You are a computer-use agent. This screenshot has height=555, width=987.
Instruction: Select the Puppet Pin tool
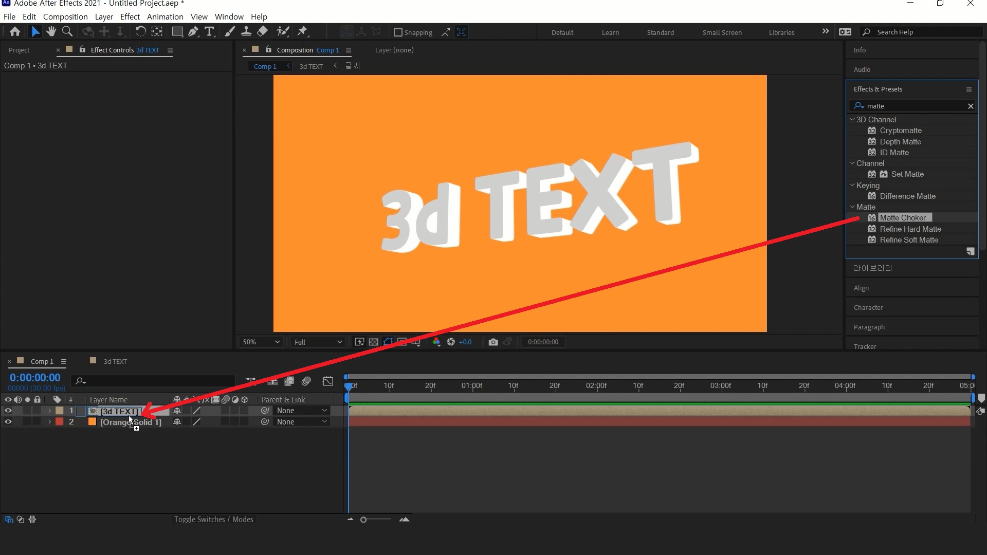point(303,32)
